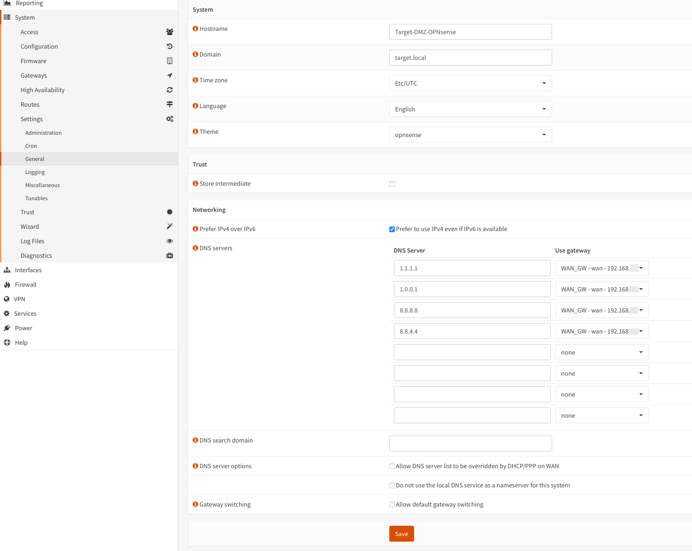Click the Diagnostics medkit icon
692x551 pixels.
169,256
